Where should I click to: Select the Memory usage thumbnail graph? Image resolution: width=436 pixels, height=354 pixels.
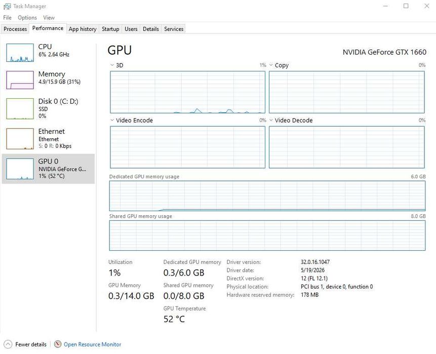20,80
